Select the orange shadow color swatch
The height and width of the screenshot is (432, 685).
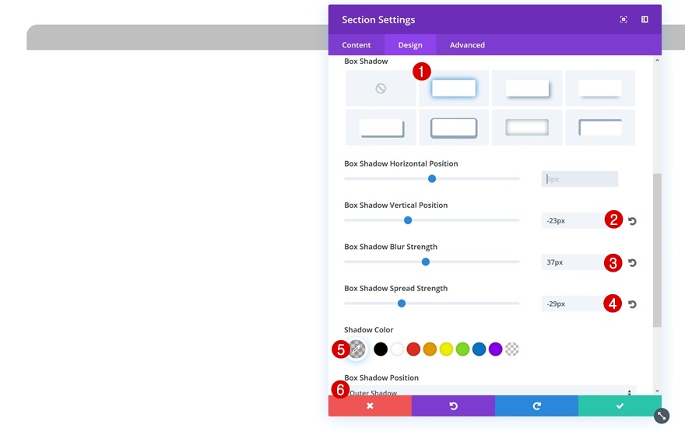point(430,349)
